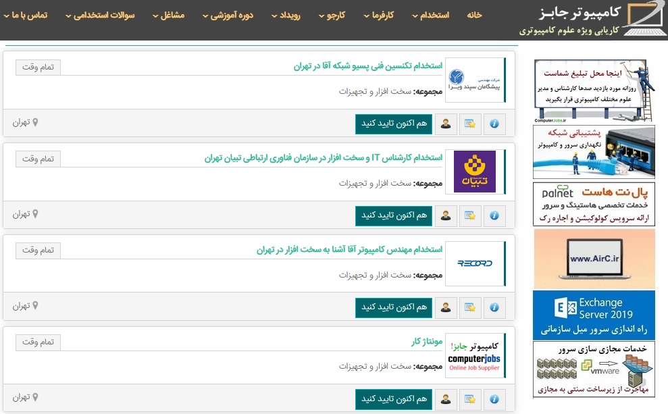Open the www.AirC.ir ad banner
Viewport: 668px width, 414px height.
point(594,259)
